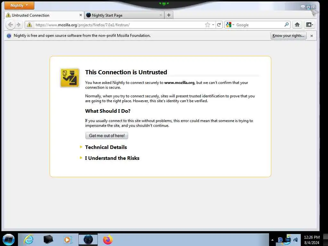Viewport: 328px width, 246px height.
Task: Launch Firefox from the taskbar
Action: click(x=108, y=240)
